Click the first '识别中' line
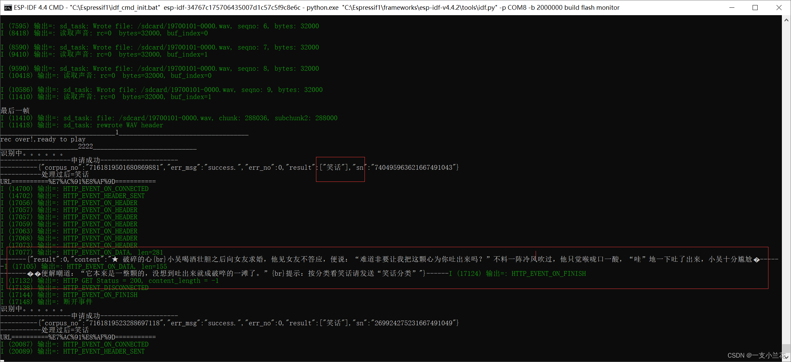This screenshot has width=791, height=362. 32,153
